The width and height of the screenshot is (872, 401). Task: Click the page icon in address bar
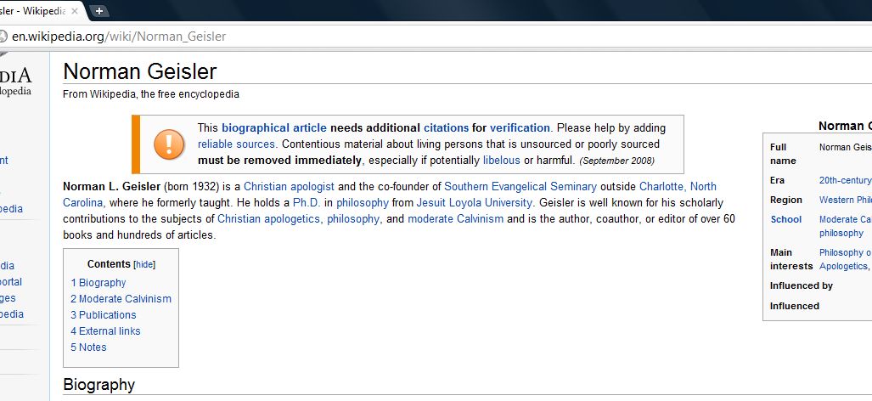[3, 37]
